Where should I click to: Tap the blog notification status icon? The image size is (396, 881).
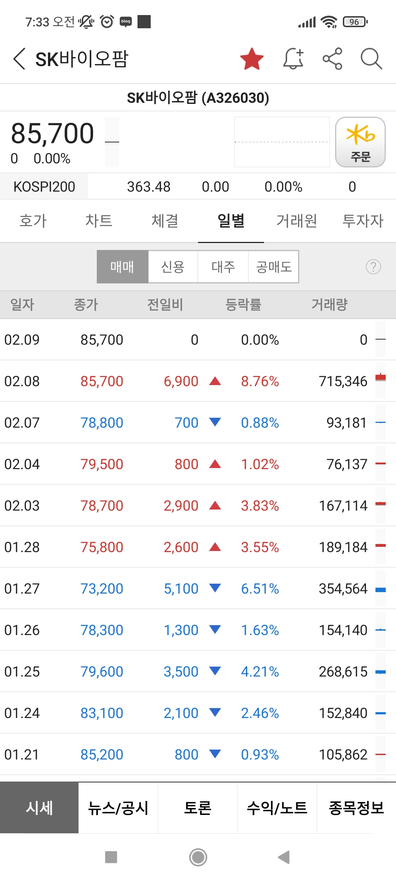(x=126, y=22)
